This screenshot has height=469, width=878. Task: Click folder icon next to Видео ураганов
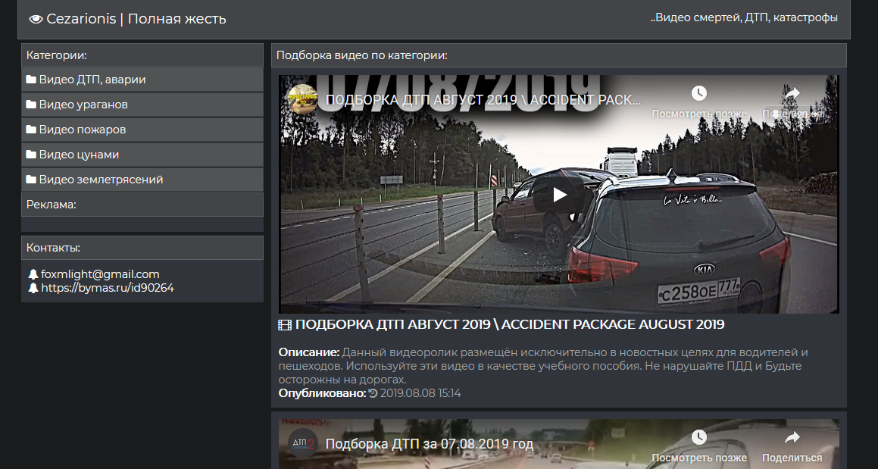[x=31, y=105]
